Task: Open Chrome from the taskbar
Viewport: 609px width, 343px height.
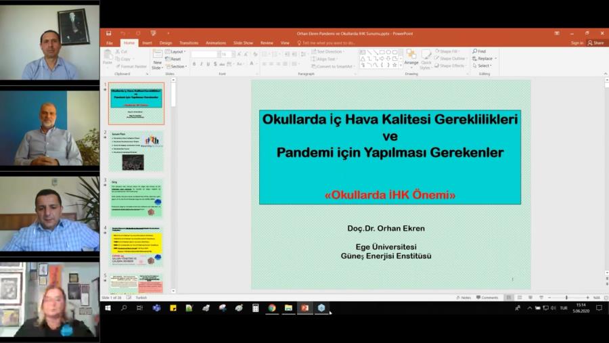Action: tap(272, 308)
